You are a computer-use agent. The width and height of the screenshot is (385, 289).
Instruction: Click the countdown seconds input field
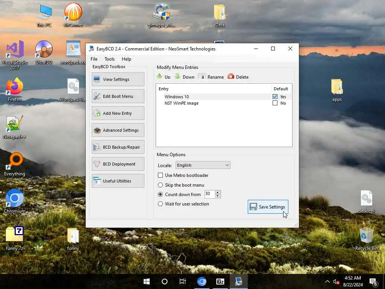(210, 194)
